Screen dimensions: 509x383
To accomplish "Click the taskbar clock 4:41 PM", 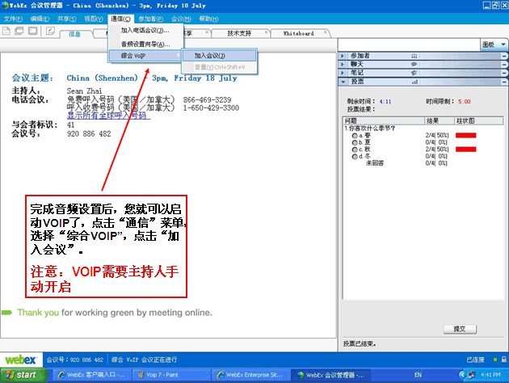I will (490, 375).
